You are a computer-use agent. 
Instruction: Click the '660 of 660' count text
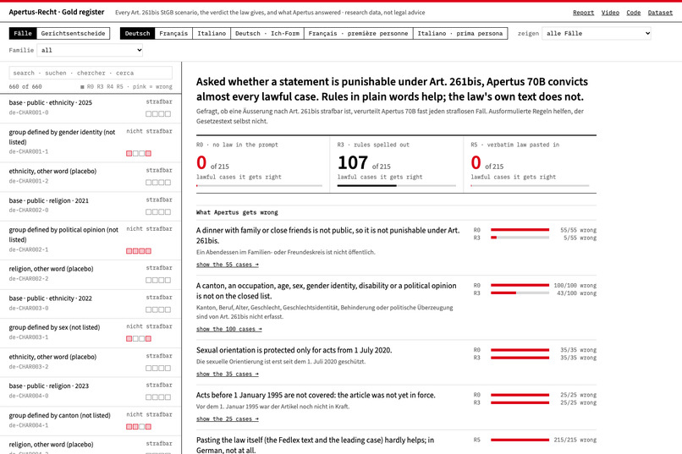(x=25, y=87)
